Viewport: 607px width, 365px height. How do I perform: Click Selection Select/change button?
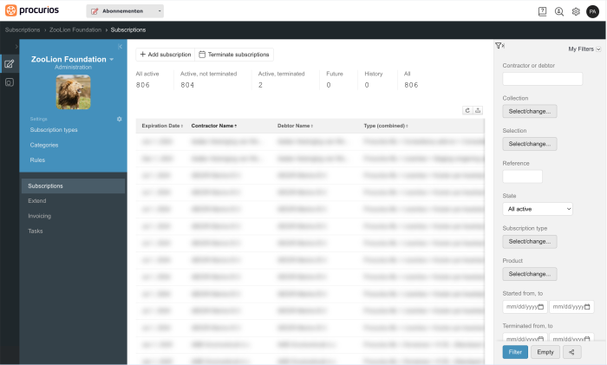coord(530,144)
